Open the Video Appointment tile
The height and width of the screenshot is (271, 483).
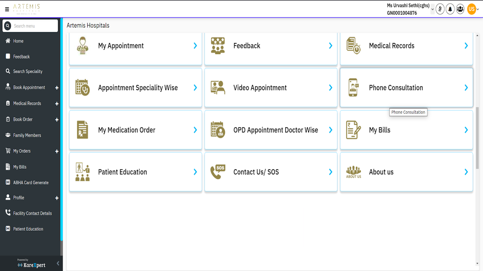click(x=271, y=88)
